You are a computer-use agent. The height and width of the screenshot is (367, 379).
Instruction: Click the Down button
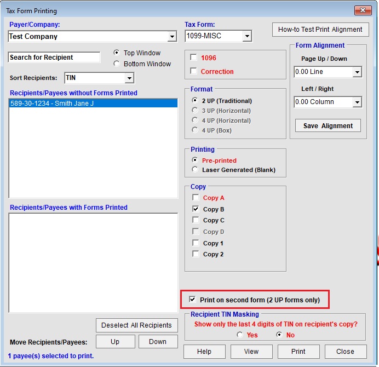coord(158,342)
